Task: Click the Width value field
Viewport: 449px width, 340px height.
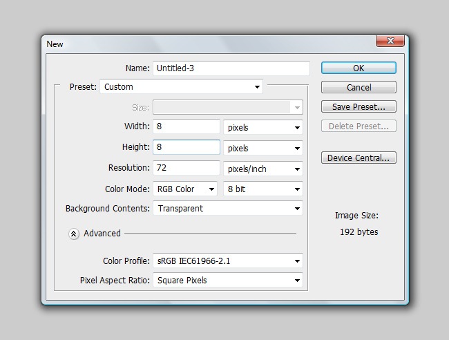Action: (187, 127)
